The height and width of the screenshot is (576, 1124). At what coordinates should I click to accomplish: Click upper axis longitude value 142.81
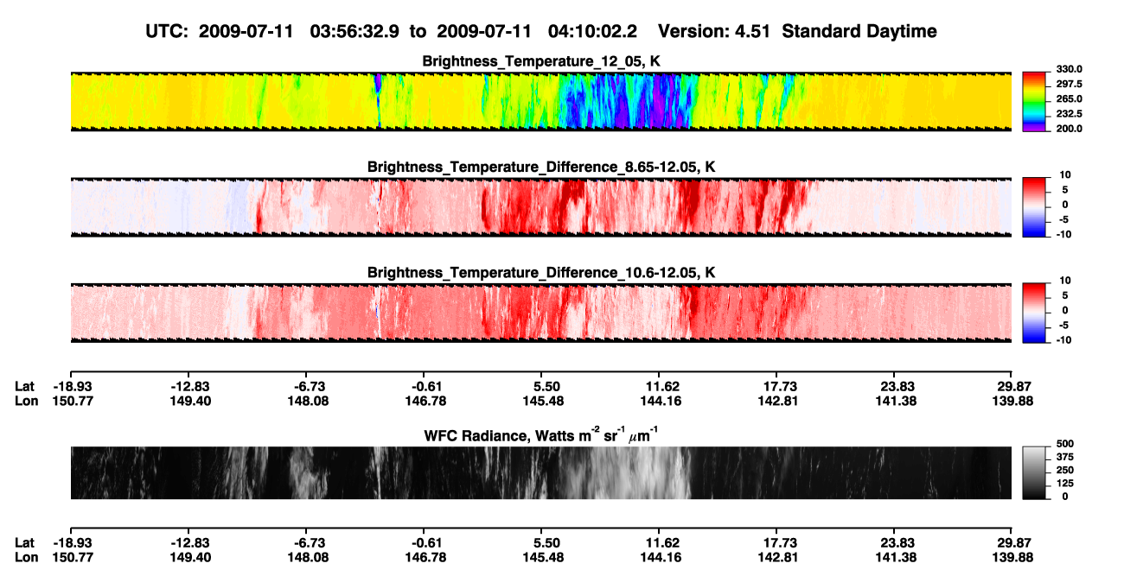click(779, 402)
